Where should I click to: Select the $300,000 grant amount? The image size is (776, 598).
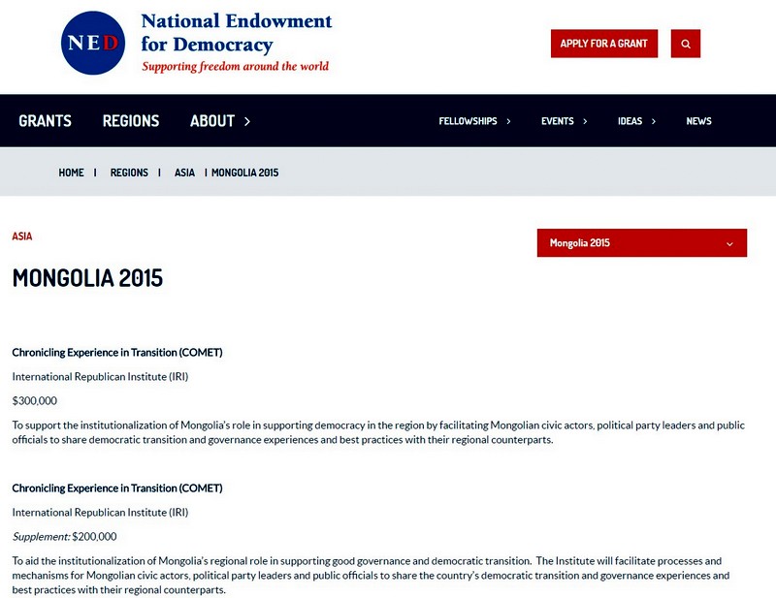[35, 400]
